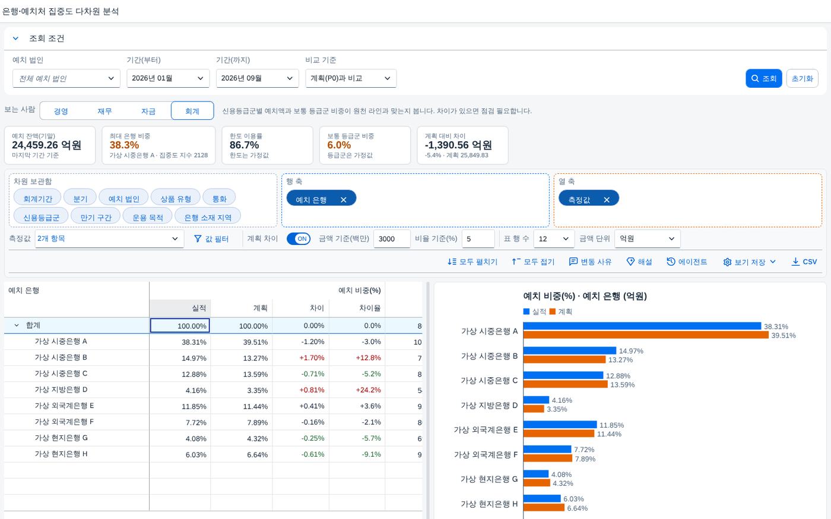Switch to the 경영 persona tab

(61, 111)
